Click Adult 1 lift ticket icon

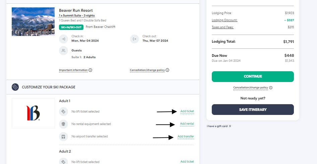63,111
